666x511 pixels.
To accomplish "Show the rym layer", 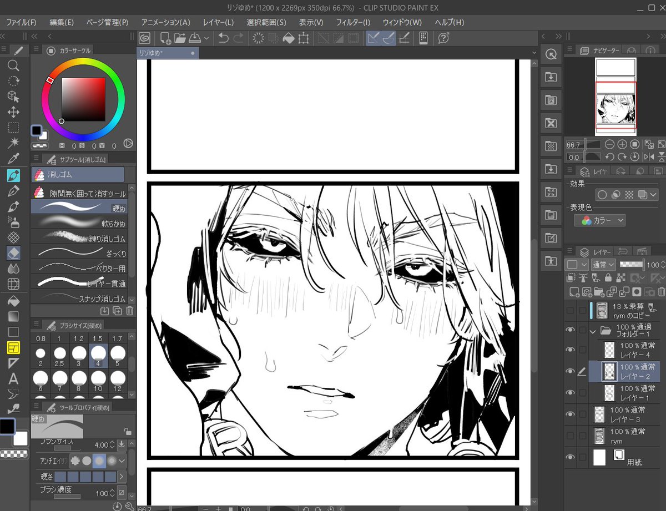I will (570, 436).
